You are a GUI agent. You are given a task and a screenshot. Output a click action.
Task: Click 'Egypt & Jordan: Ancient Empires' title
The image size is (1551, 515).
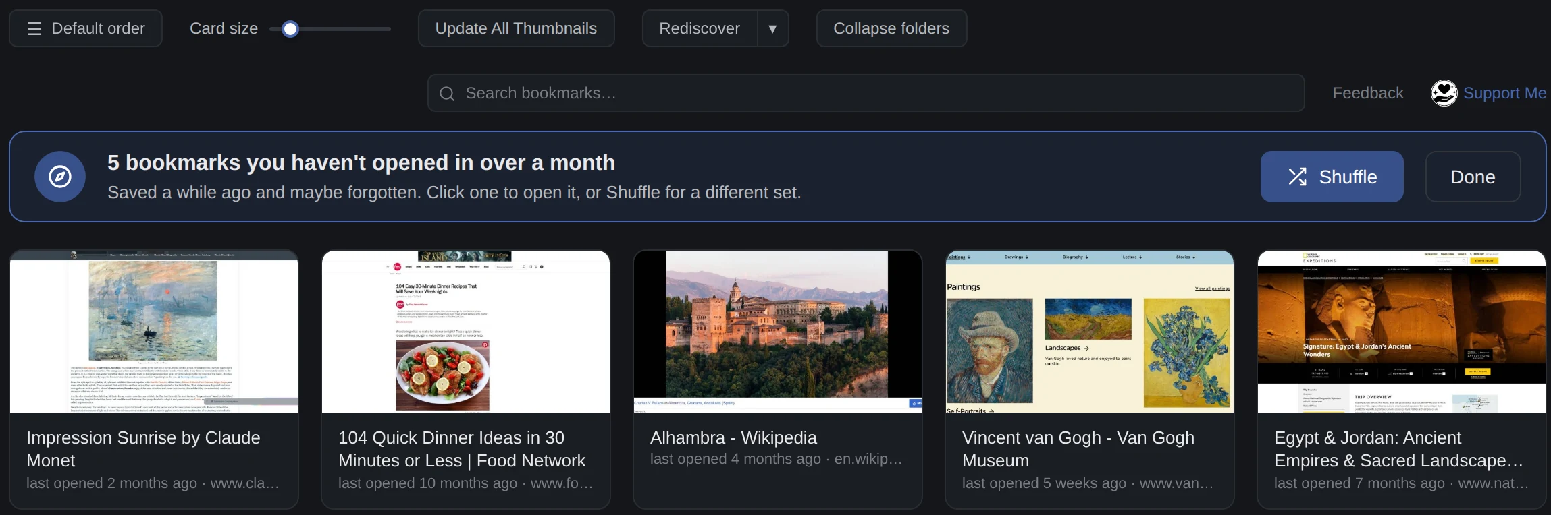[x=1398, y=449]
